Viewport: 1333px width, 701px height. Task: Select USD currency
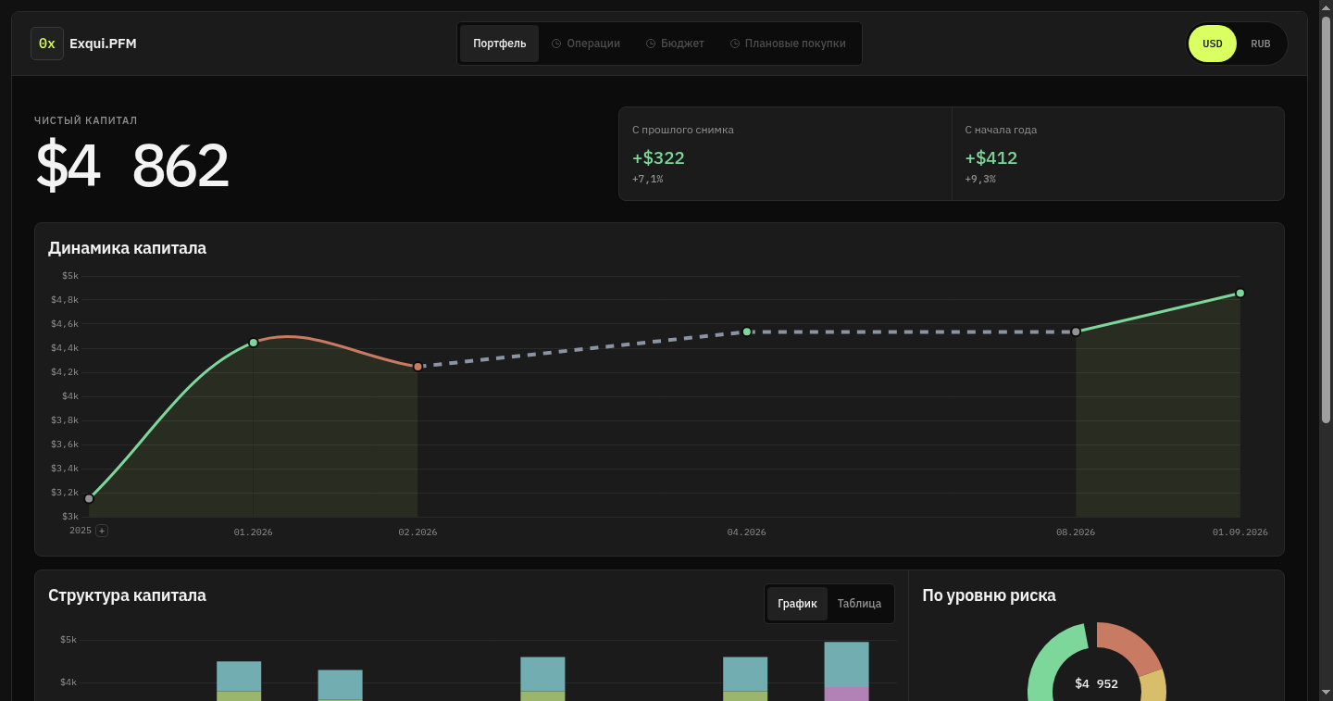click(x=1213, y=44)
